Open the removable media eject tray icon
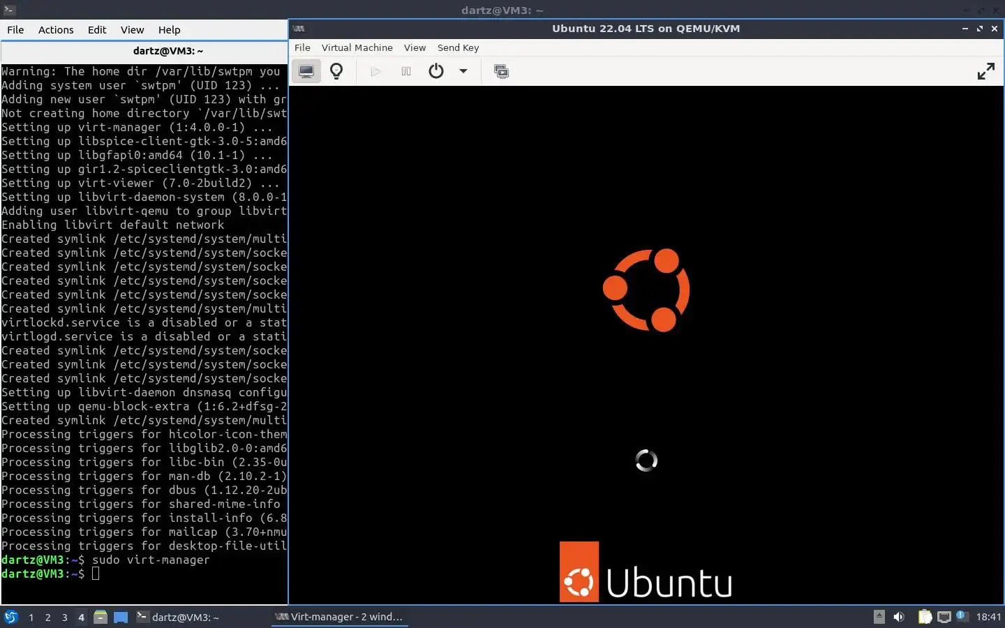 click(879, 617)
